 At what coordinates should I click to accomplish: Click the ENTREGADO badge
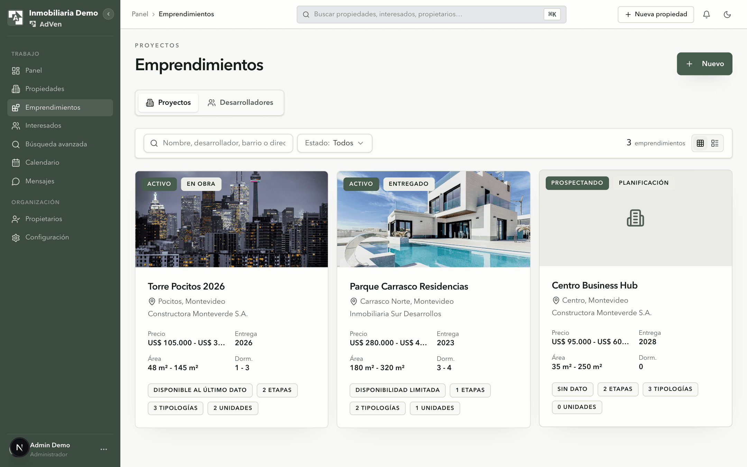[x=408, y=184]
